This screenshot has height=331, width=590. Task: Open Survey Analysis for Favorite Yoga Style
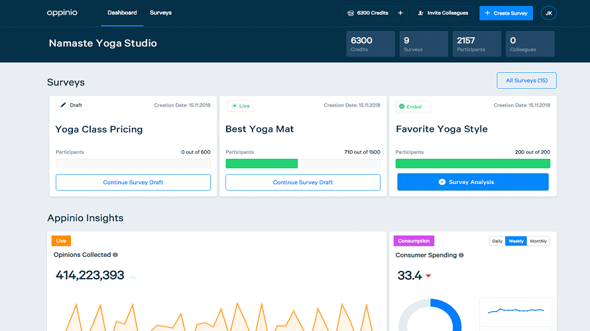click(x=473, y=182)
